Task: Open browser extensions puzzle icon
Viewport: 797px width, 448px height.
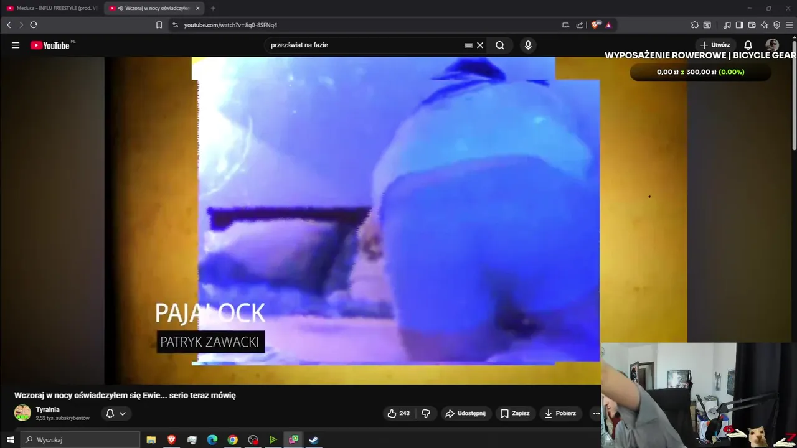Action: pyautogui.click(x=695, y=25)
